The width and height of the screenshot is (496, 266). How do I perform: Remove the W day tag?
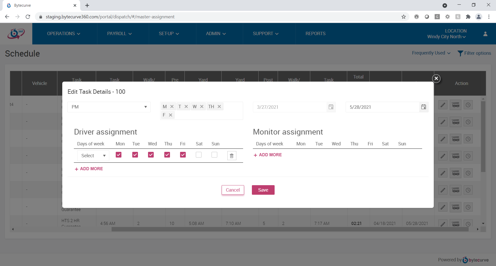click(202, 106)
